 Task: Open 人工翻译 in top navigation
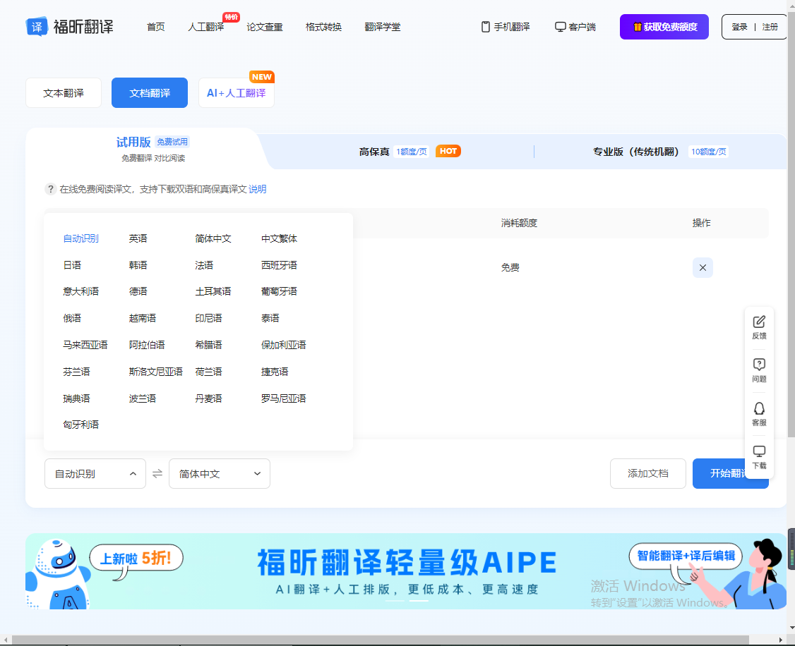click(206, 27)
